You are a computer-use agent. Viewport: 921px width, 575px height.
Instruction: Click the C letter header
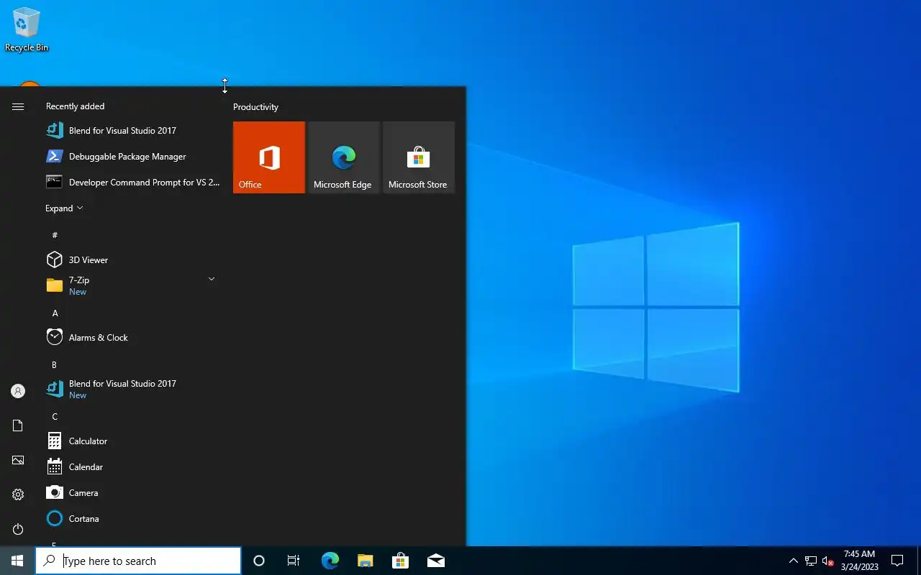tap(55, 417)
